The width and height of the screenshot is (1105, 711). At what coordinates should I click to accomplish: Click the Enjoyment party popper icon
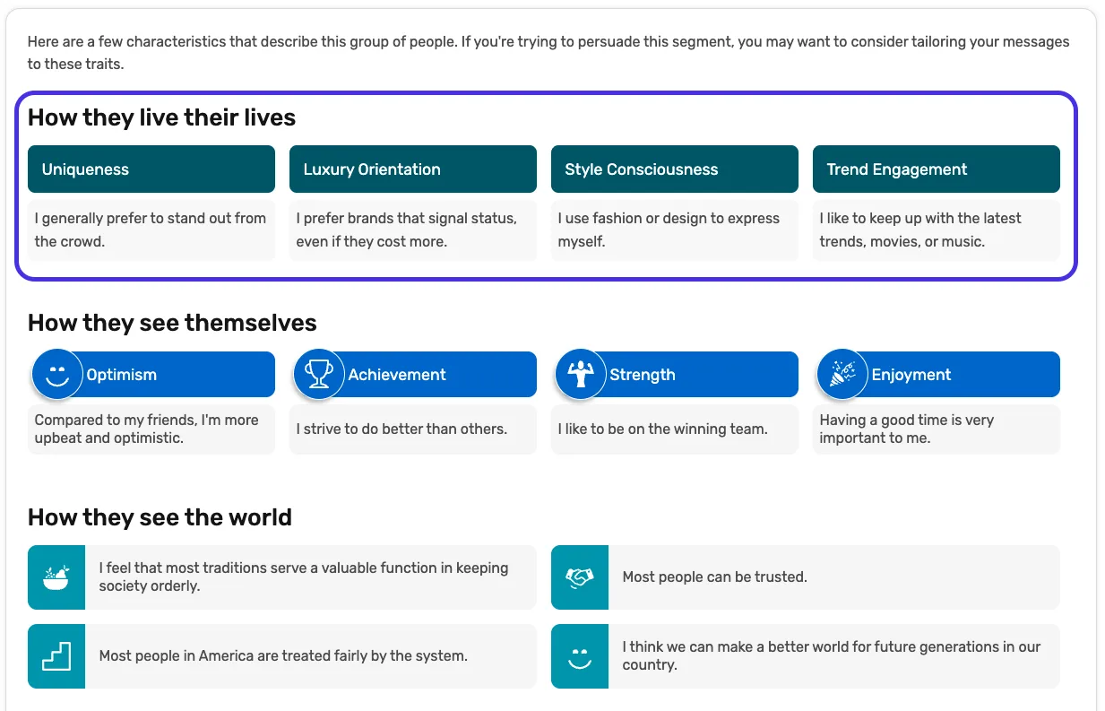842,374
